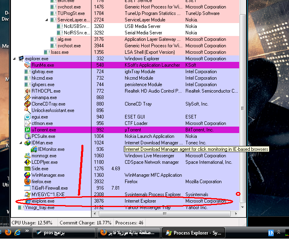Click the horizontal scrollbar left arrow
The image size is (289, 239).
point(95,214)
